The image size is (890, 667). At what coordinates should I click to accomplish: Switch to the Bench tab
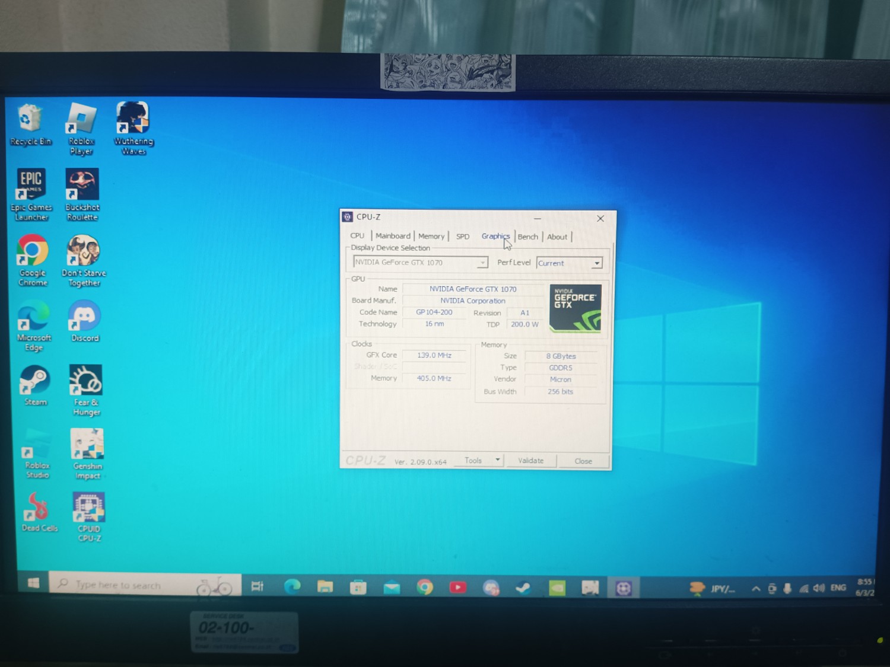pyautogui.click(x=527, y=237)
